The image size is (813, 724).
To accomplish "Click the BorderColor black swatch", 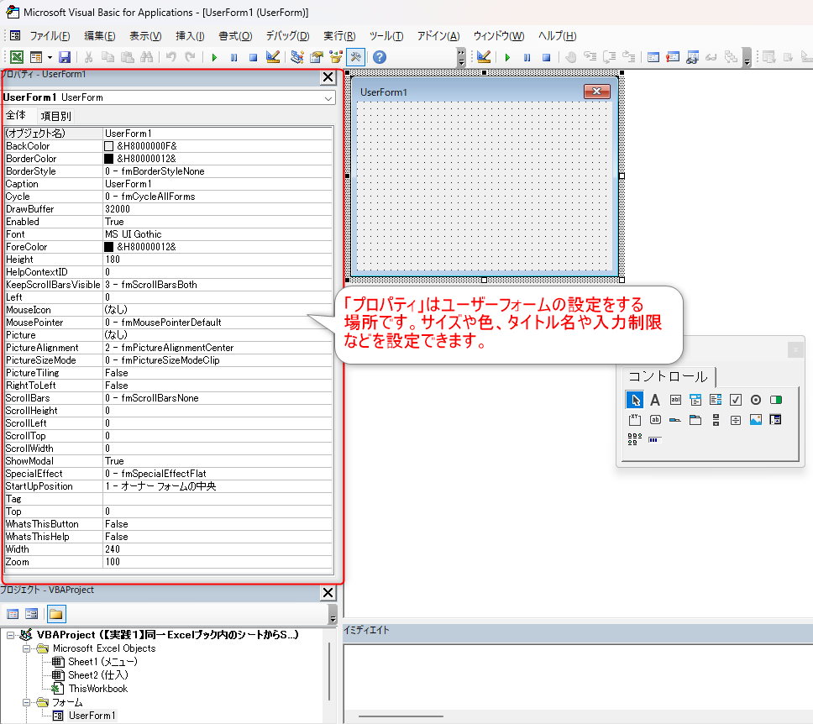I will click(109, 159).
